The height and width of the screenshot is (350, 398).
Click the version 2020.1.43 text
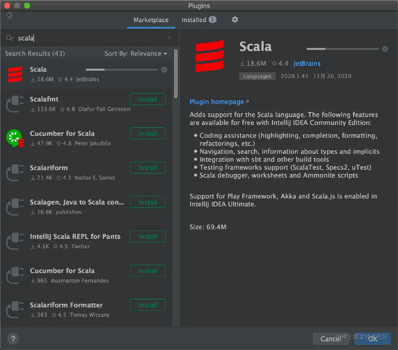294,76
